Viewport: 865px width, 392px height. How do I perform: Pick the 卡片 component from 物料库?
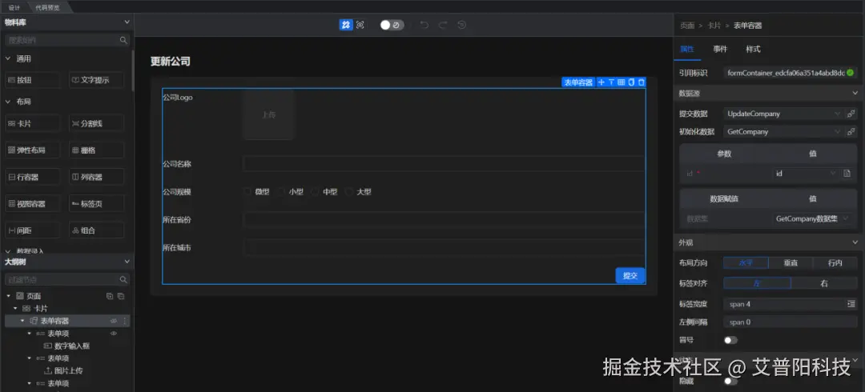[33, 123]
